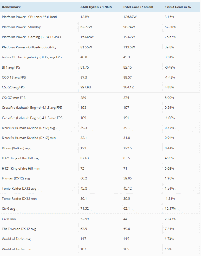This screenshot has width=201, height=256.
Task: Click the 122.5 Intel Doom value
Action: click(128, 148)
